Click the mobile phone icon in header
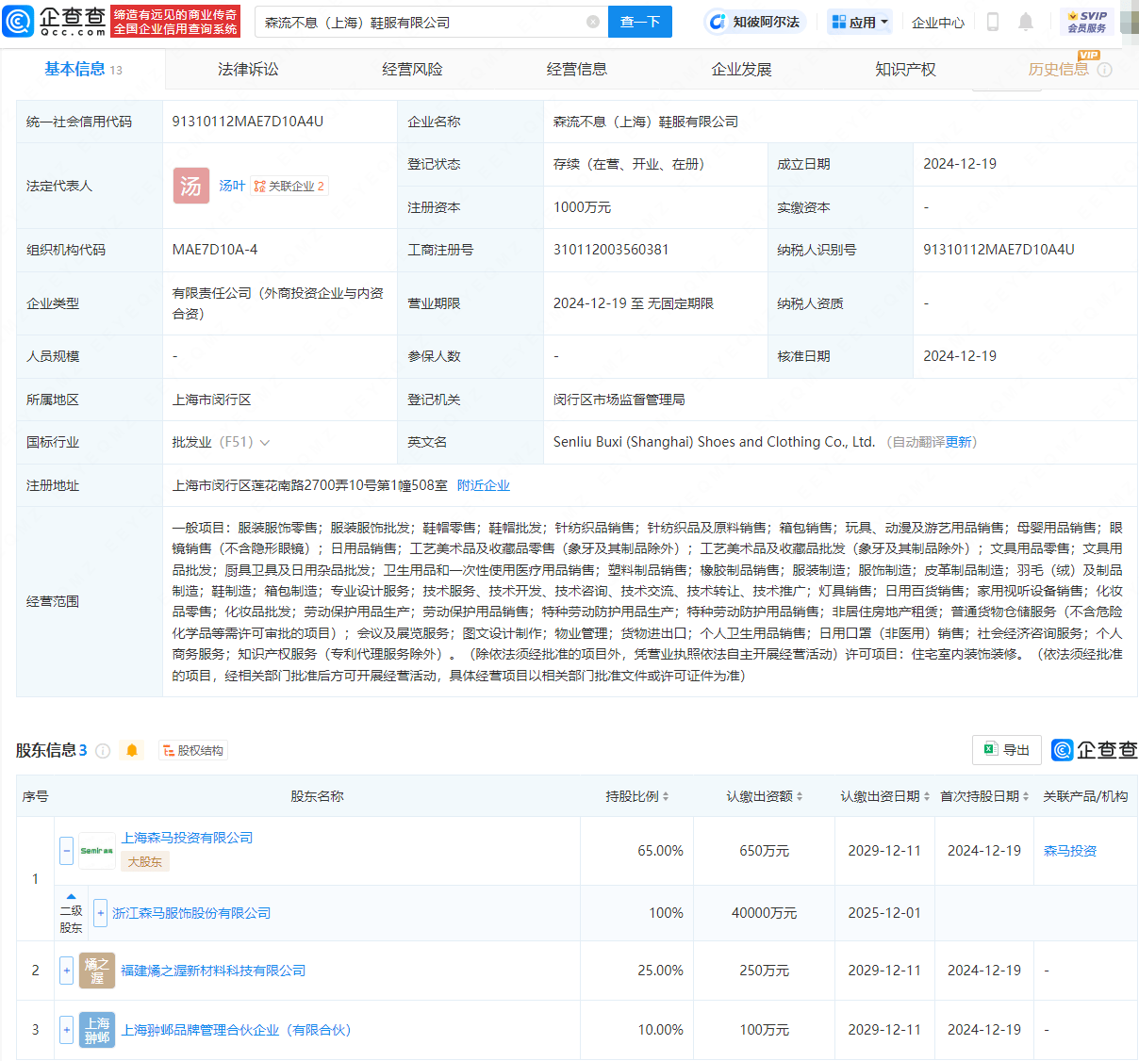Image resolution: width=1139 pixels, height=1061 pixels. [x=992, y=22]
